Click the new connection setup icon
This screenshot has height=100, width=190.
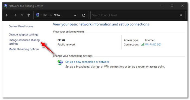[x=60, y=62]
